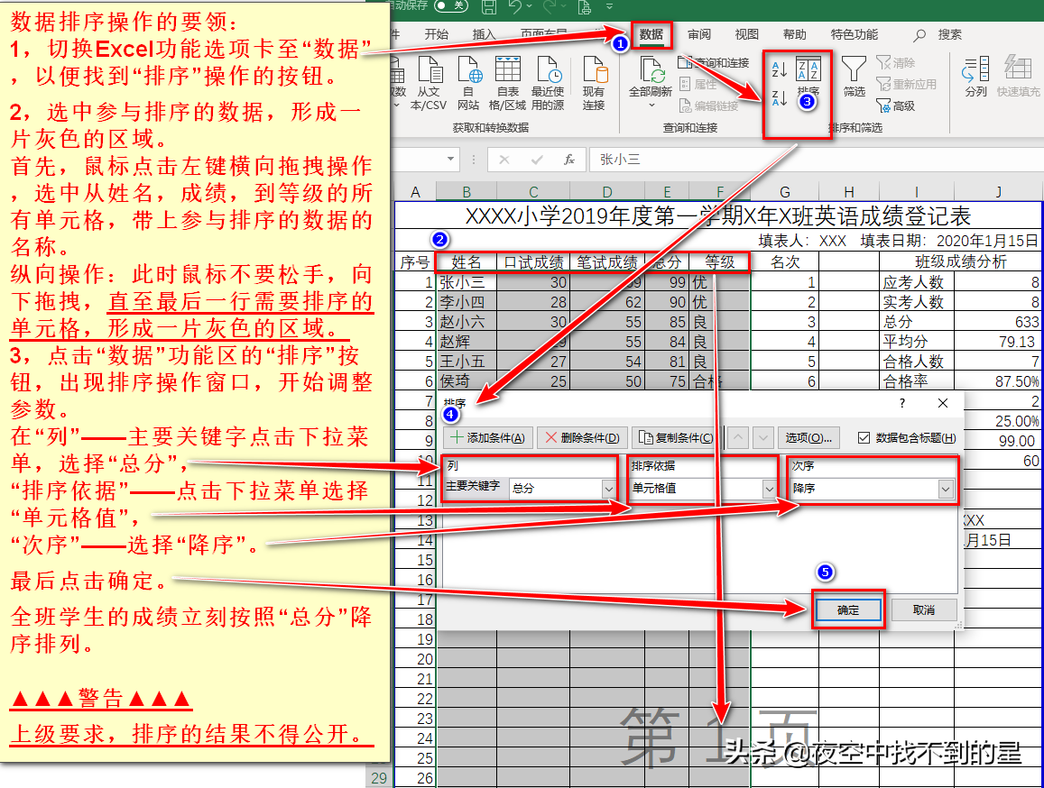Screen dimensions: 1044x788
Task: Click the move condition up arrow
Action: [738, 437]
